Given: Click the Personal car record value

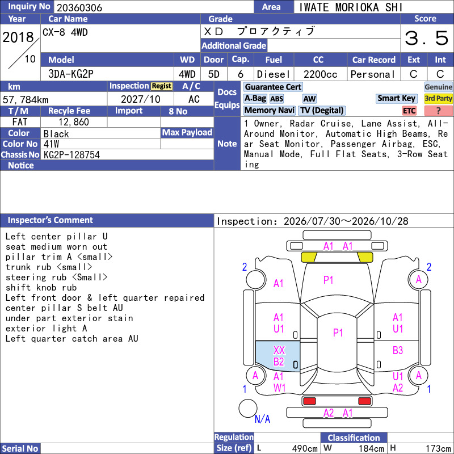Looking at the screenshot, I should click(x=373, y=74).
